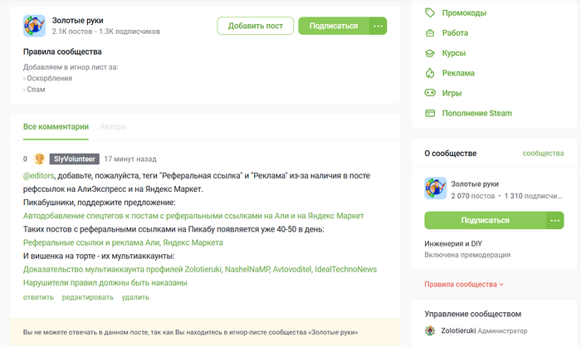Open Работа menu link
Viewport: 581px width, 347px height.
pyautogui.click(x=455, y=33)
